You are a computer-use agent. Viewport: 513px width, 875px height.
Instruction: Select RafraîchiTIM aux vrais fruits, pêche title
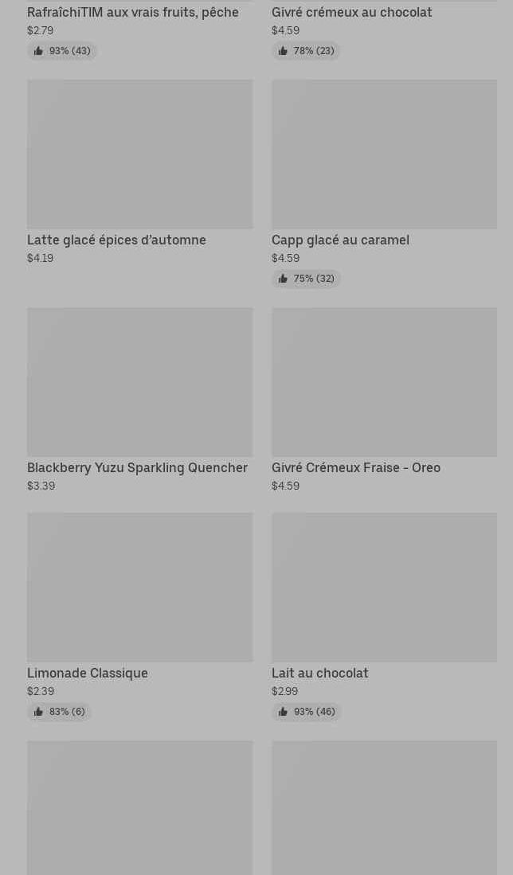pyautogui.click(x=133, y=12)
